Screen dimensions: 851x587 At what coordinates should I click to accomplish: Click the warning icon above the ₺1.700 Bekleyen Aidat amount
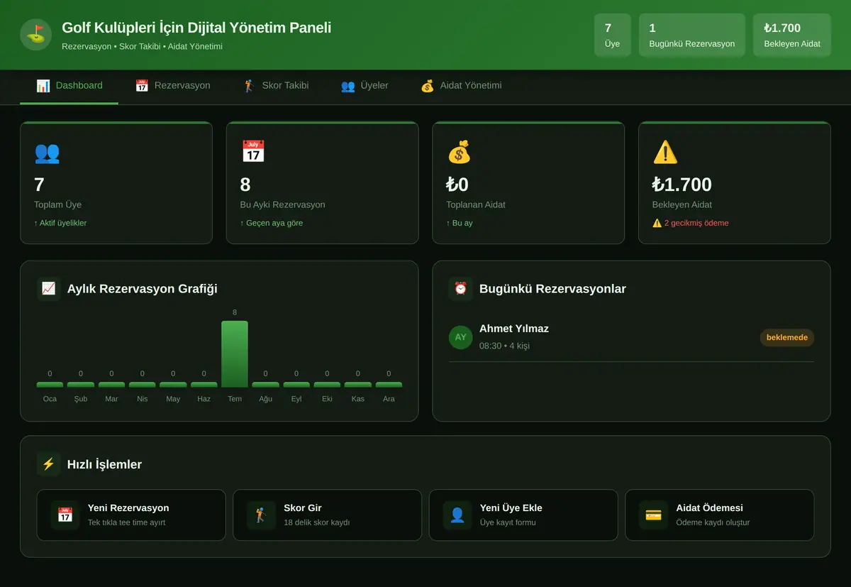(x=665, y=153)
